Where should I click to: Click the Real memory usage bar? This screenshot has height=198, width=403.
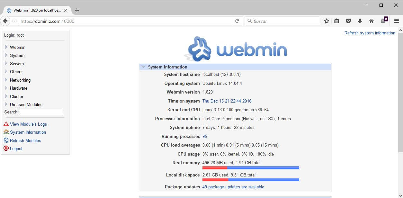251,168
